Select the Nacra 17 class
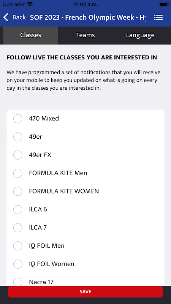Viewport: 171px width, 304px height. tap(18, 282)
